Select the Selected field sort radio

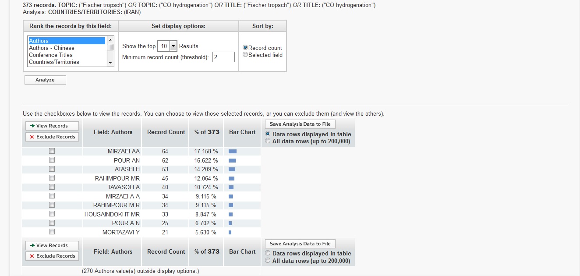(x=245, y=55)
